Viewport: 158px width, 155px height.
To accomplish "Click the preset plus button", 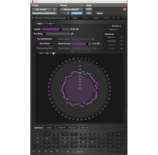I will point(65,13).
